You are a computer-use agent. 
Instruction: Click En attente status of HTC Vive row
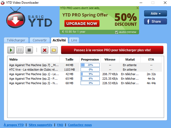click(x=130, y=70)
